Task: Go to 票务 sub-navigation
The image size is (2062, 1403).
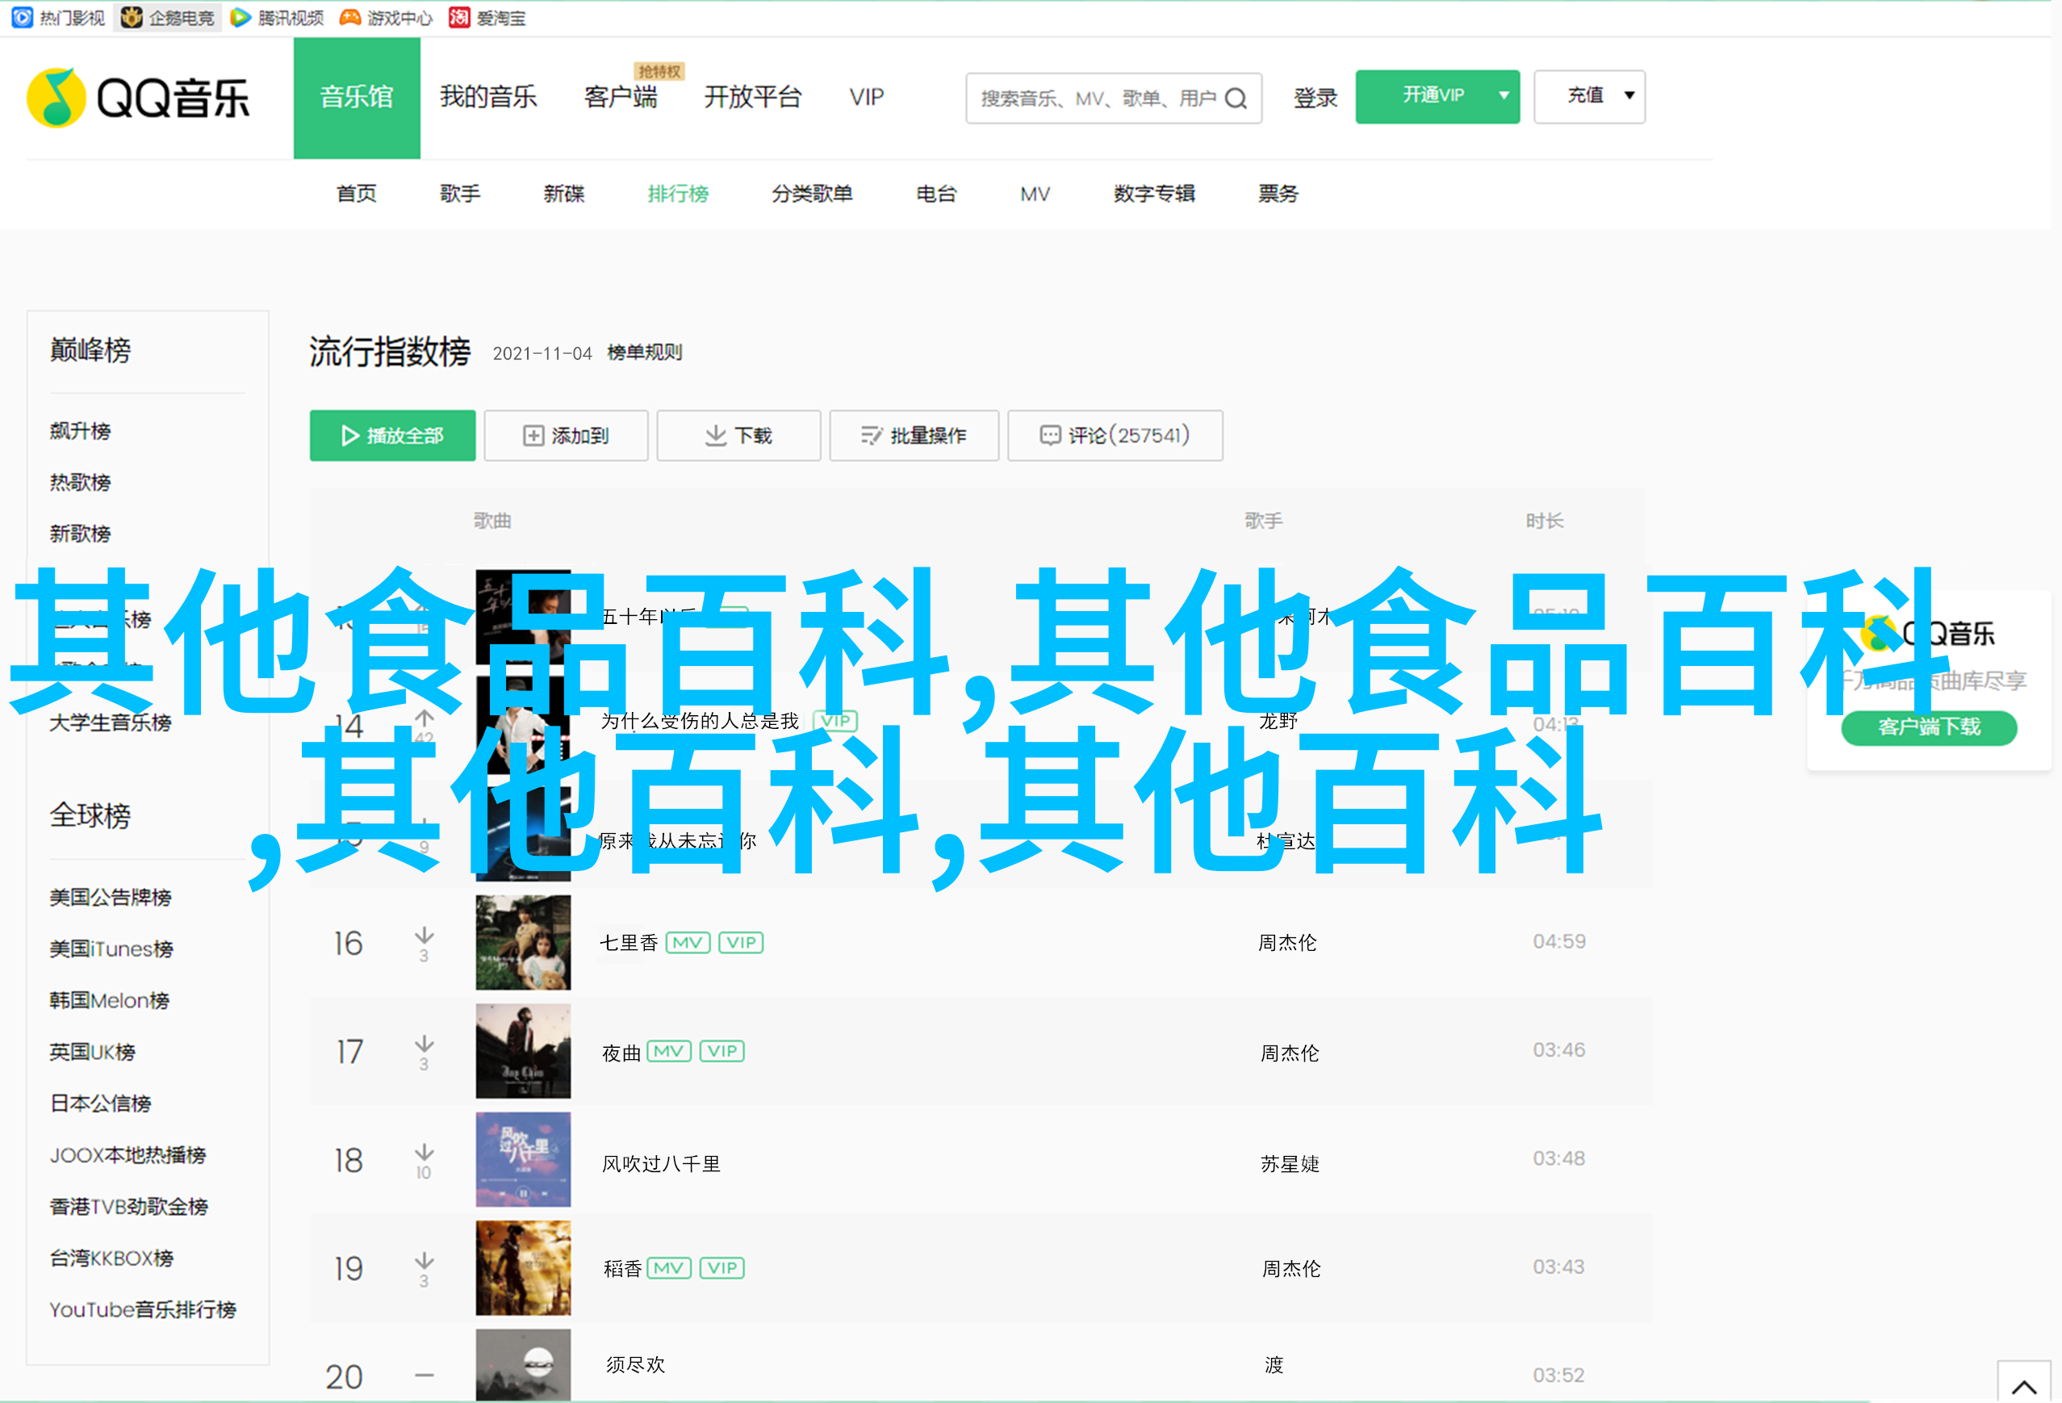Action: pyautogui.click(x=1278, y=194)
